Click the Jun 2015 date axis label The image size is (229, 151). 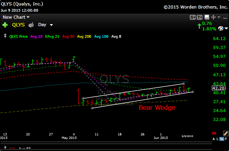(x=160, y=138)
